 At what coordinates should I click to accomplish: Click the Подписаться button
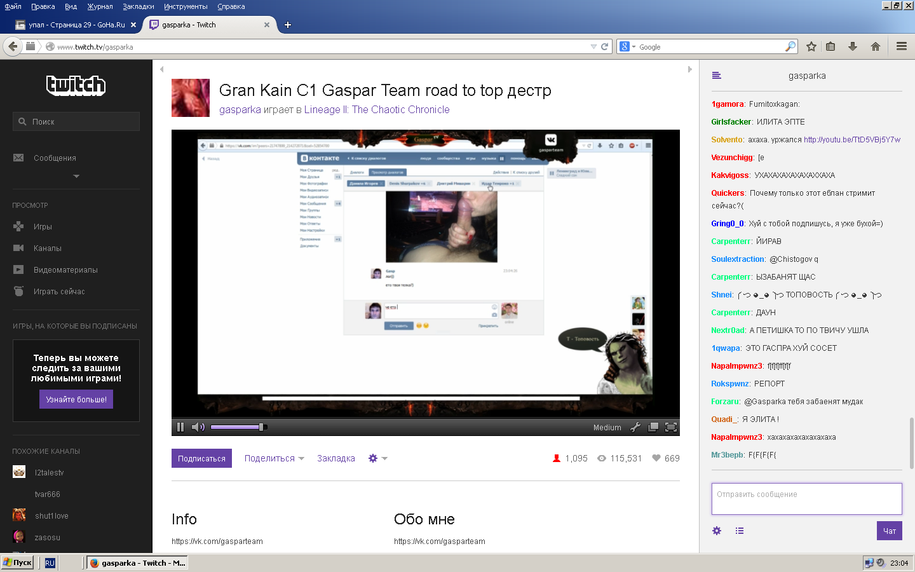(201, 458)
